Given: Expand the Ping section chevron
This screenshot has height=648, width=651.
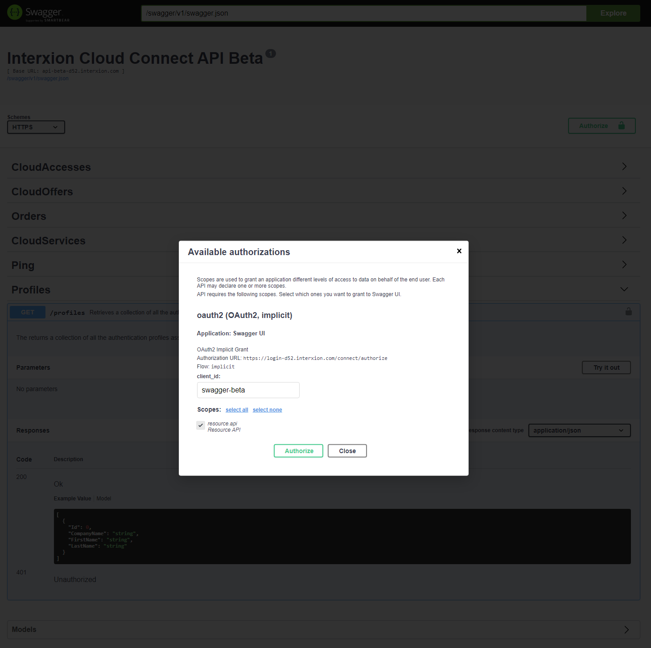Looking at the screenshot, I should click(x=624, y=264).
